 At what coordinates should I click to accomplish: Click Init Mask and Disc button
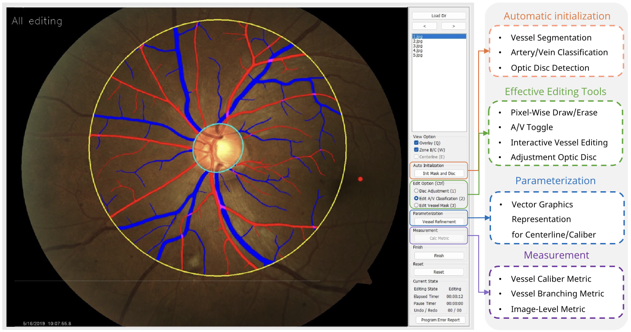click(439, 173)
